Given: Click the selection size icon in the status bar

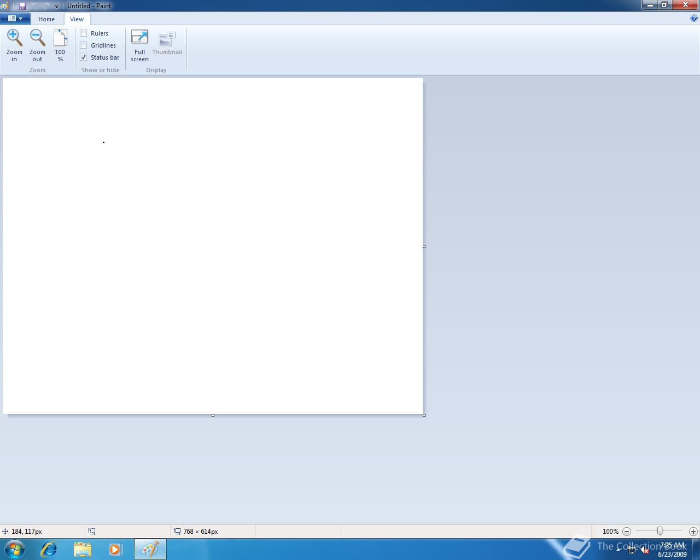Looking at the screenshot, I should pos(91,531).
